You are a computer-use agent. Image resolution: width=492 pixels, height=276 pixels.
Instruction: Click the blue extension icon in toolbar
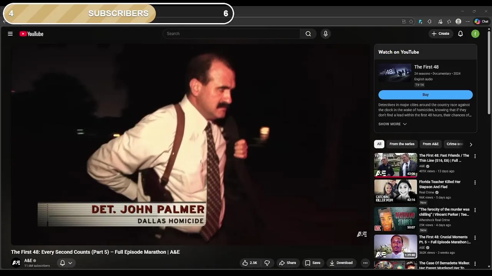point(421,21)
